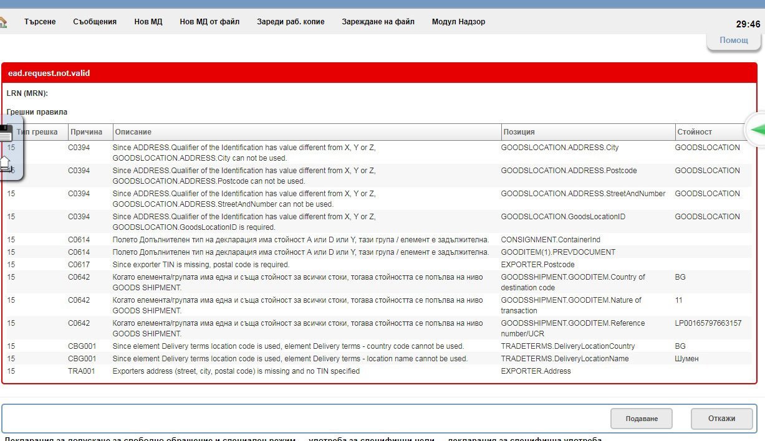Click the upload tray icon below save

tap(5, 164)
